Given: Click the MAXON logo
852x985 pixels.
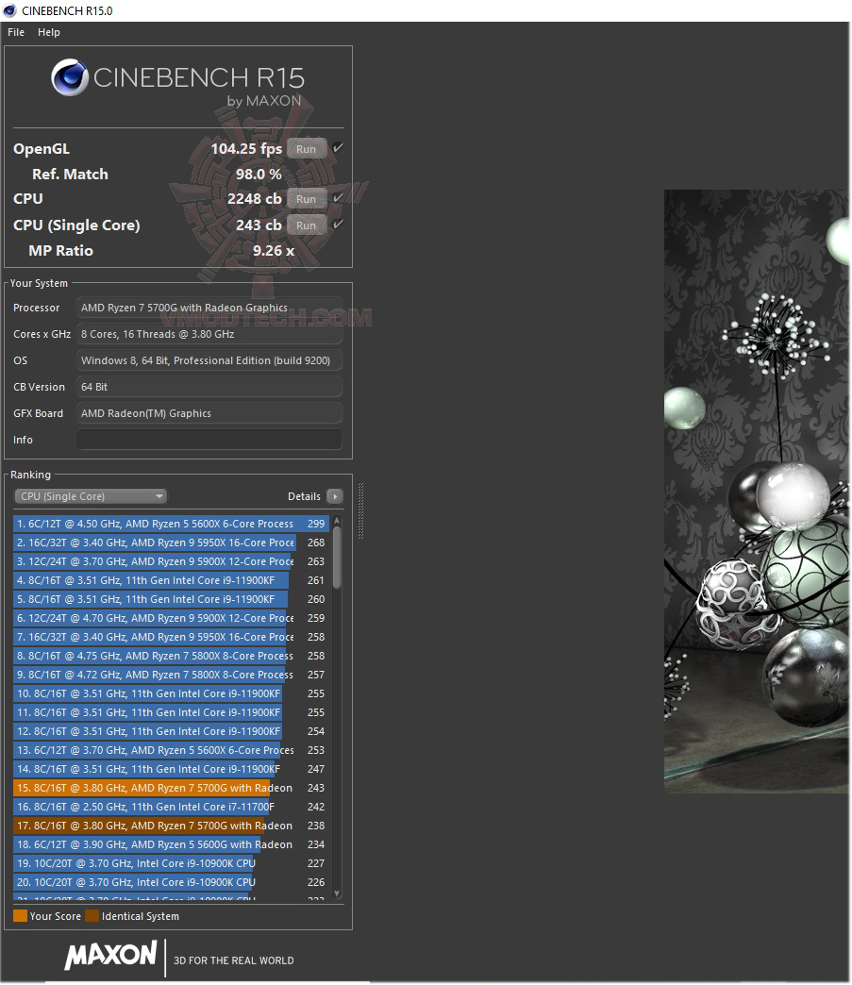Looking at the screenshot, I should (x=111, y=956).
